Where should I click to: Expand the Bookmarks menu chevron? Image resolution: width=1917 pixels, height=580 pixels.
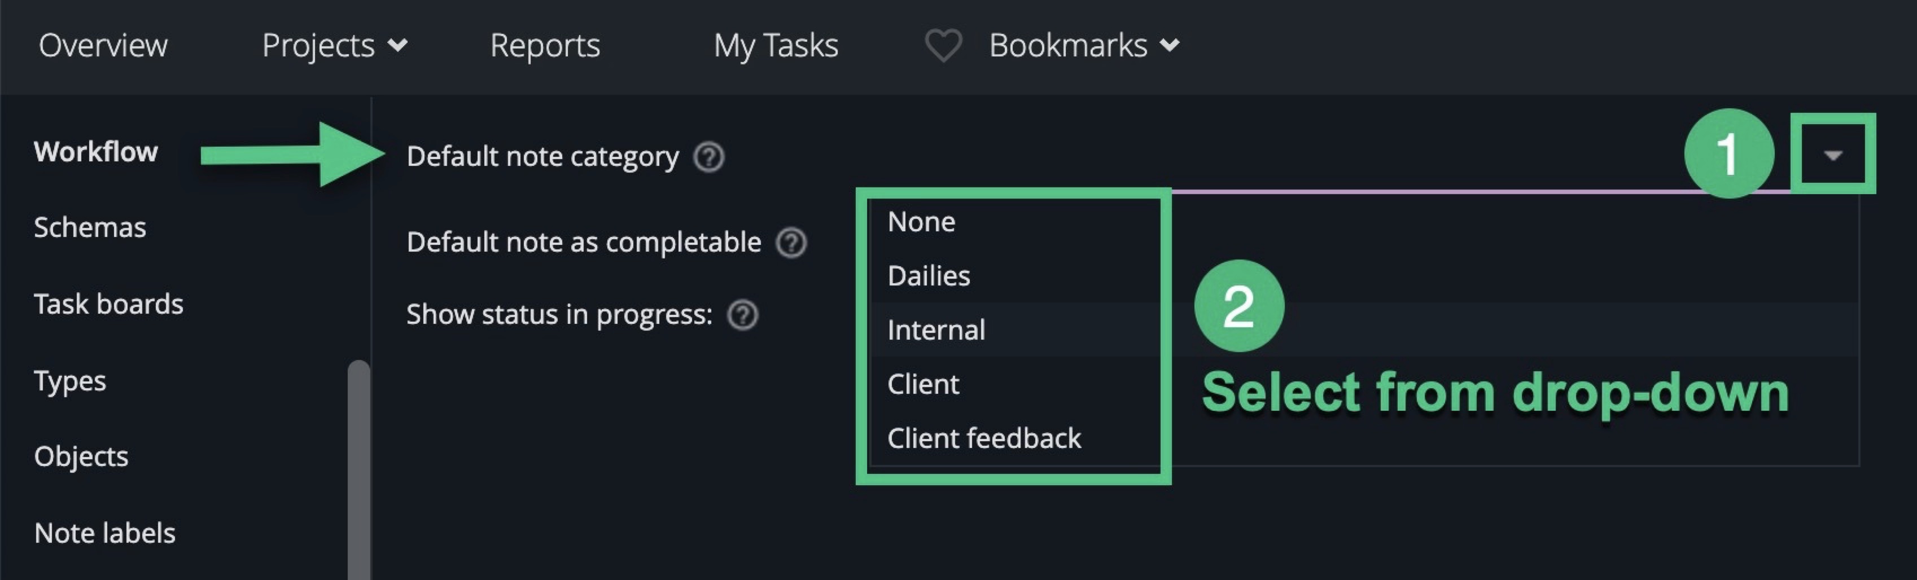click(x=1170, y=46)
